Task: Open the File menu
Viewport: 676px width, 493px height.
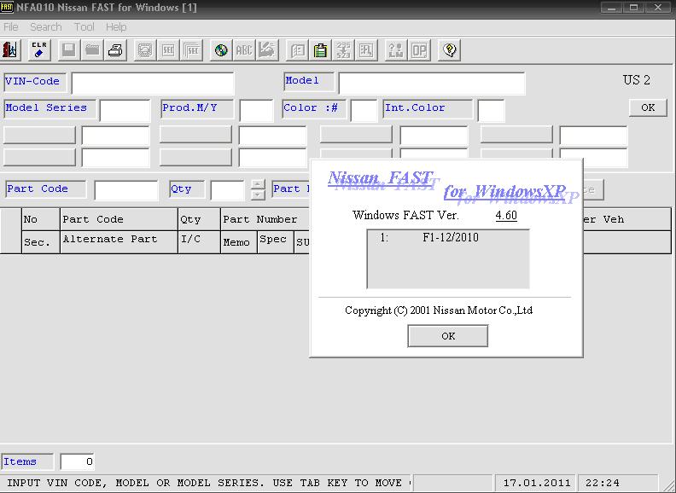Action: [x=11, y=26]
